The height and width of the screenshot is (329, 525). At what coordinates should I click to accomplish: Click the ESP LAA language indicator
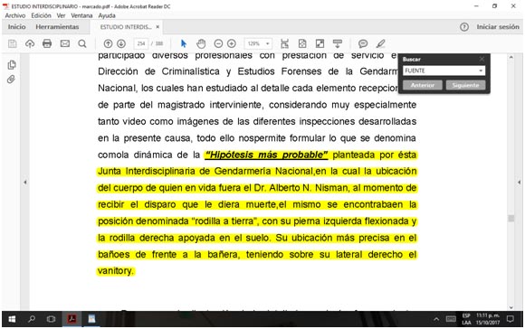466,319
